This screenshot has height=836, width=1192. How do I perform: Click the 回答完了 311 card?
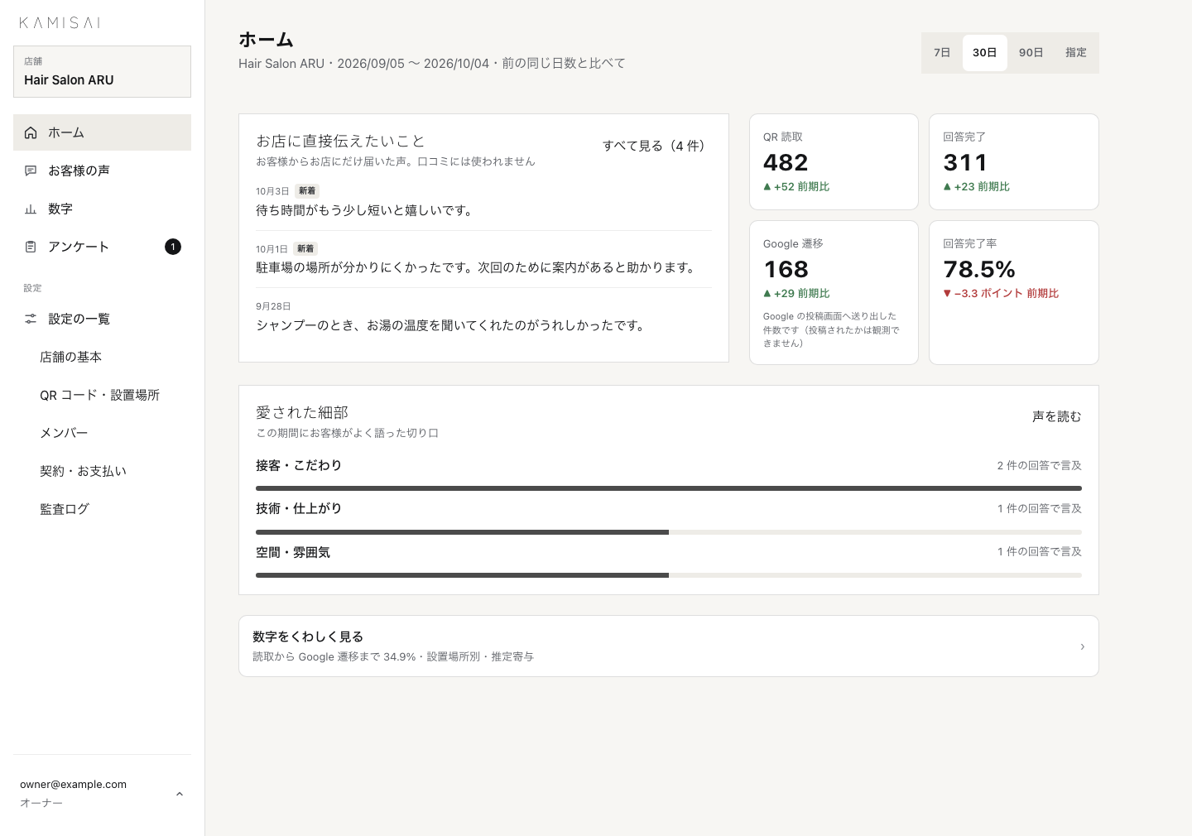tap(1014, 161)
